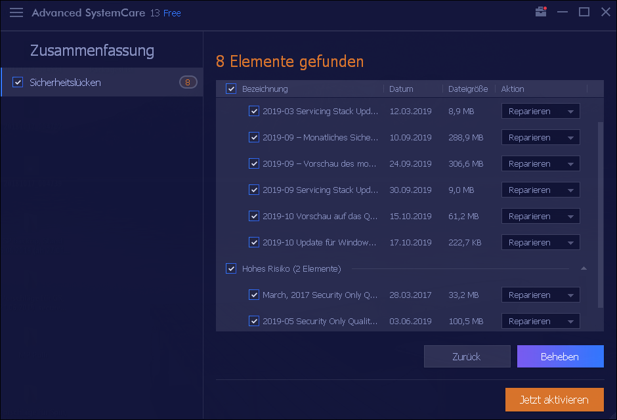Uncheck 2019-09 Monatliches Sicherheits item checkbox
Image resolution: width=617 pixels, height=420 pixels.
254,138
